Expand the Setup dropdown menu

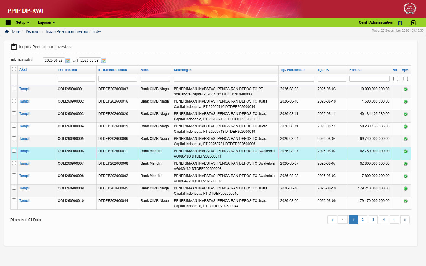click(x=22, y=22)
